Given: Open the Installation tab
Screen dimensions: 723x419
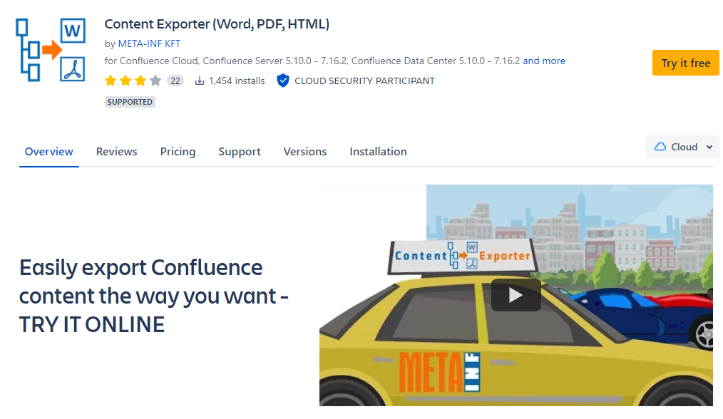Looking at the screenshot, I should point(378,152).
